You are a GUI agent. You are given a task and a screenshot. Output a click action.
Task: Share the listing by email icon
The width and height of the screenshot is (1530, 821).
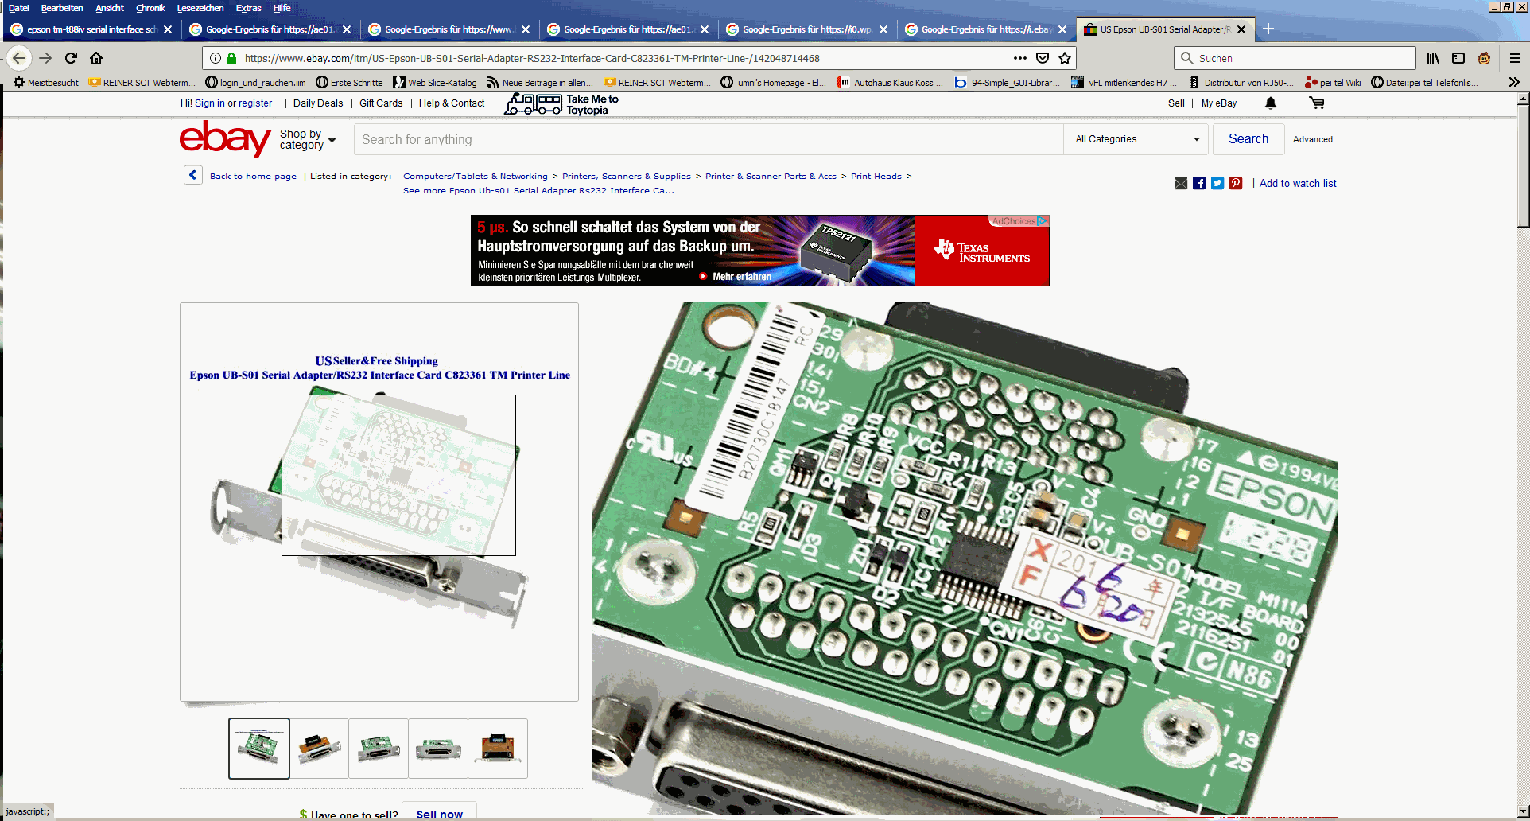point(1181,184)
